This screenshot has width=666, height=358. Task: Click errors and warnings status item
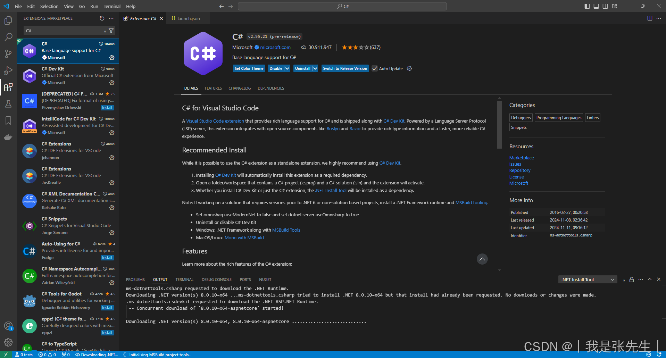click(x=47, y=355)
